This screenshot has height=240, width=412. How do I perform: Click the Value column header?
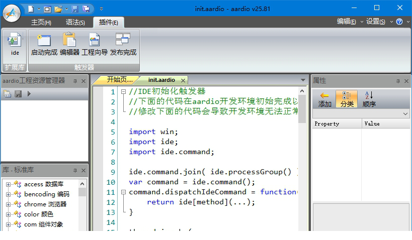click(386, 124)
